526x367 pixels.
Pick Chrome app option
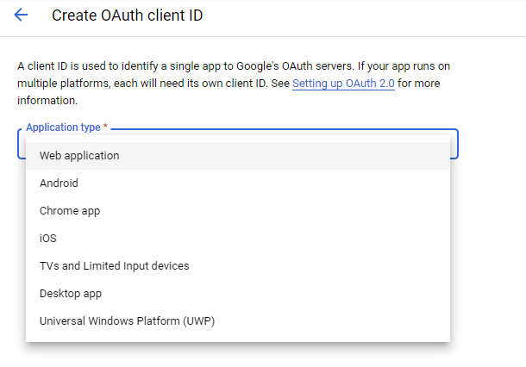238,211
